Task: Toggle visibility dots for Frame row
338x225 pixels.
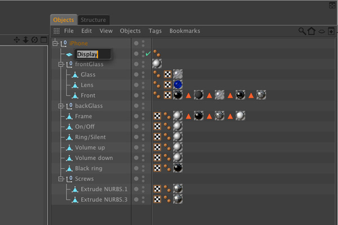Action: [143, 116]
